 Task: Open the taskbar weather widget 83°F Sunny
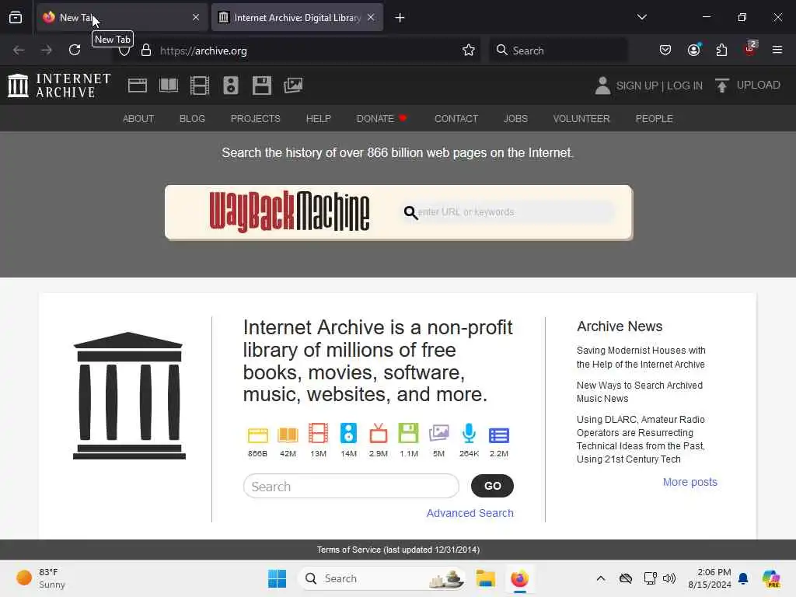click(42, 578)
